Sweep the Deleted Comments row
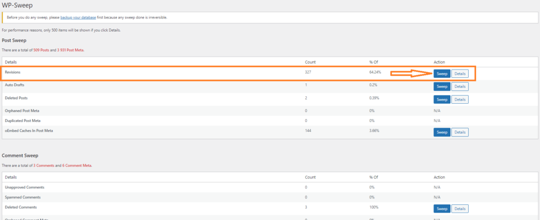 coord(442,208)
